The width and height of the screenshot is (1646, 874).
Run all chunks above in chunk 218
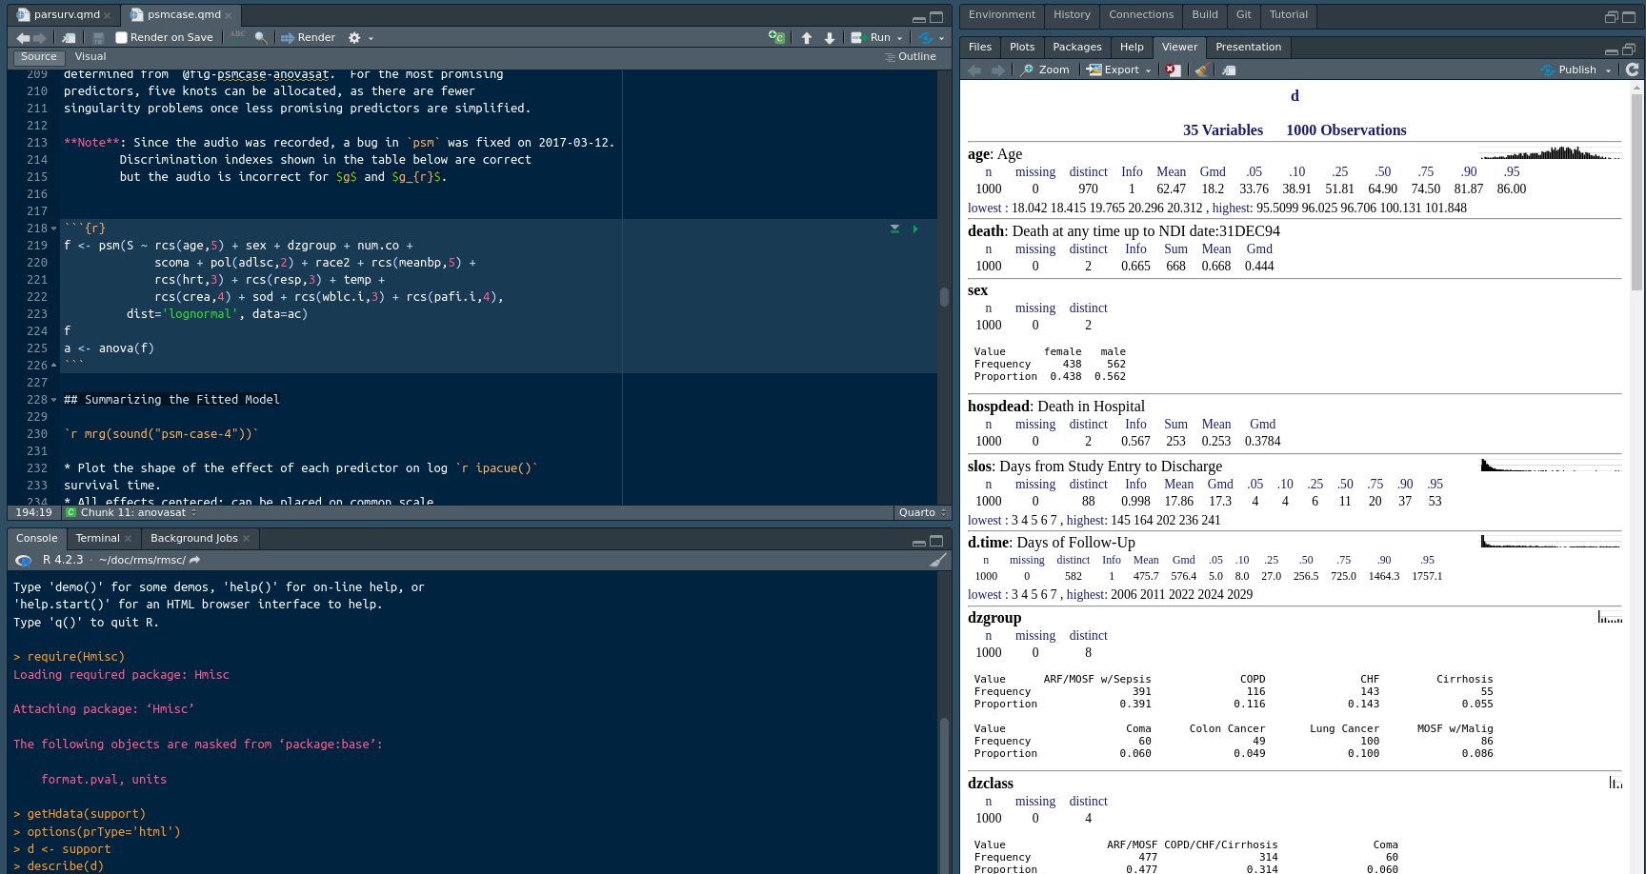click(x=894, y=228)
